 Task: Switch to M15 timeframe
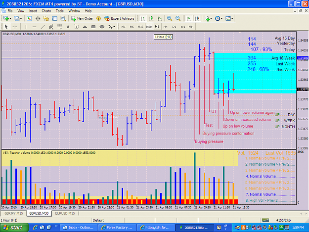(x=140, y=27)
